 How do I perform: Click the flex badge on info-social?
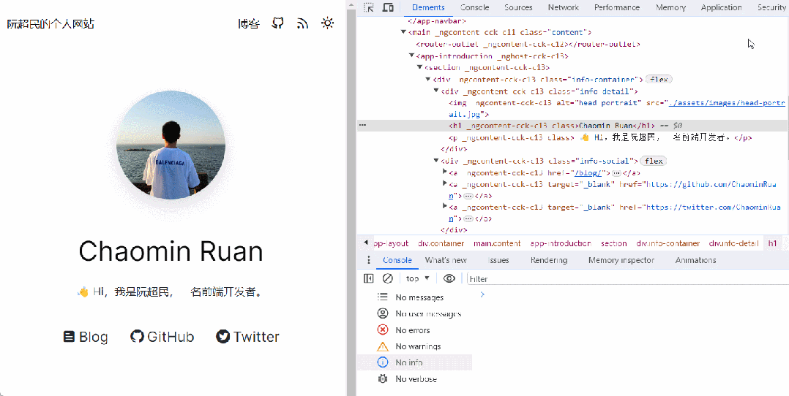tap(654, 161)
